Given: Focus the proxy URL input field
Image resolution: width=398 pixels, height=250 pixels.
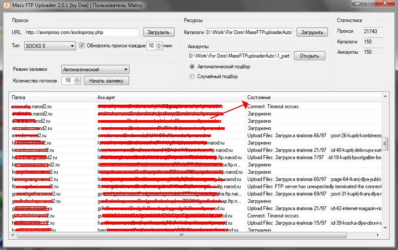Looking at the screenshot, I should [81, 32].
